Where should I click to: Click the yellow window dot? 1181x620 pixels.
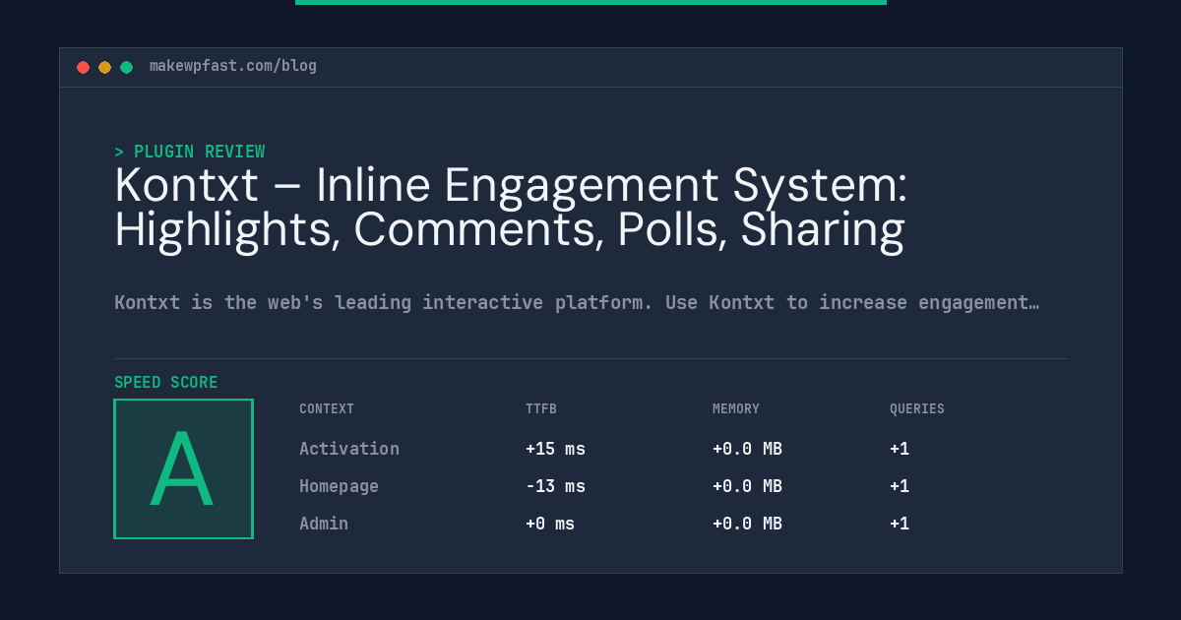[x=104, y=67]
